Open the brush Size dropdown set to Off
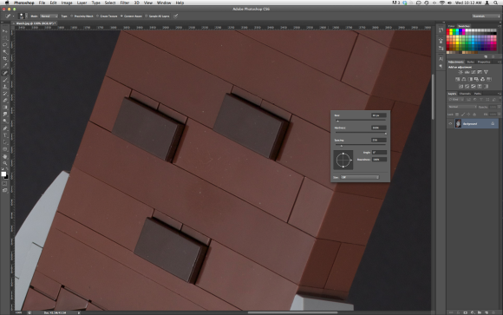 [x=360, y=177]
